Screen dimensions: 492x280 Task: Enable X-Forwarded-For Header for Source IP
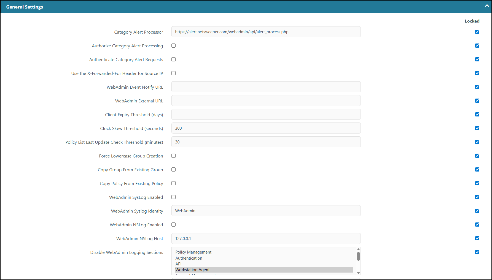pyautogui.click(x=174, y=73)
